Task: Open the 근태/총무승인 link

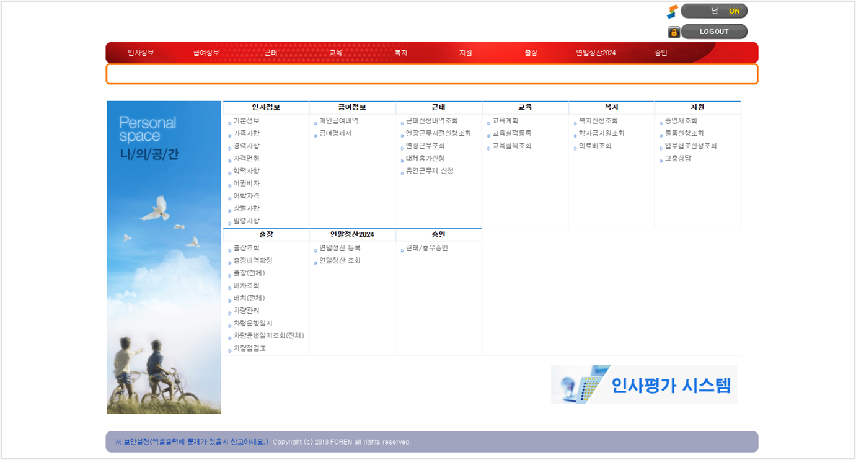Action: coord(426,248)
